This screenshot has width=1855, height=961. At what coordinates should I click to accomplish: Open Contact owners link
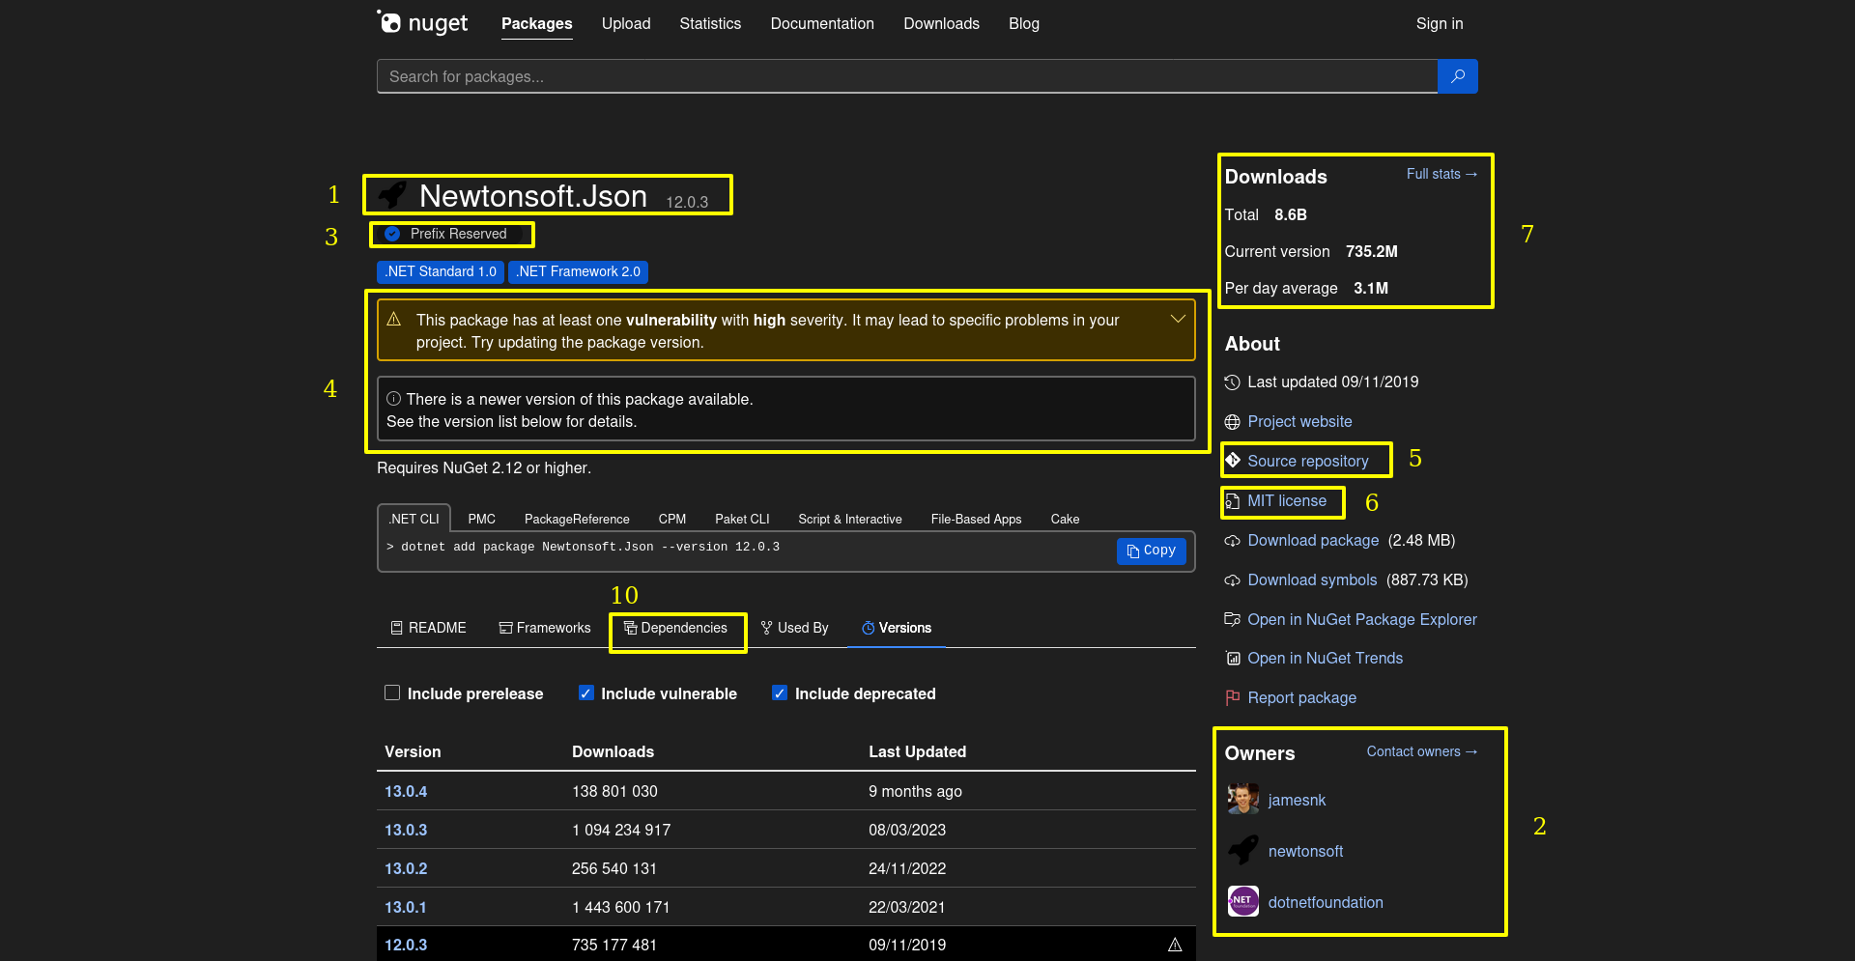tap(1421, 751)
